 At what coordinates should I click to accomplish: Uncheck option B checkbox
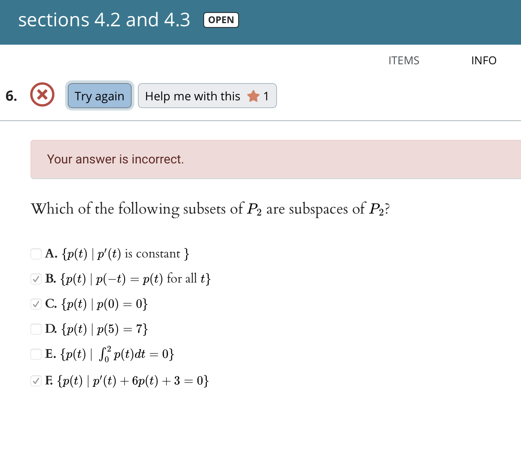click(x=36, y=279)
